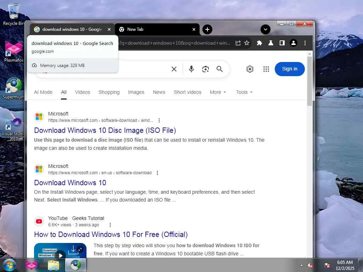Close the New Tab tab
The width and height of the screenshot is (363, 272).
coord(194,29)
